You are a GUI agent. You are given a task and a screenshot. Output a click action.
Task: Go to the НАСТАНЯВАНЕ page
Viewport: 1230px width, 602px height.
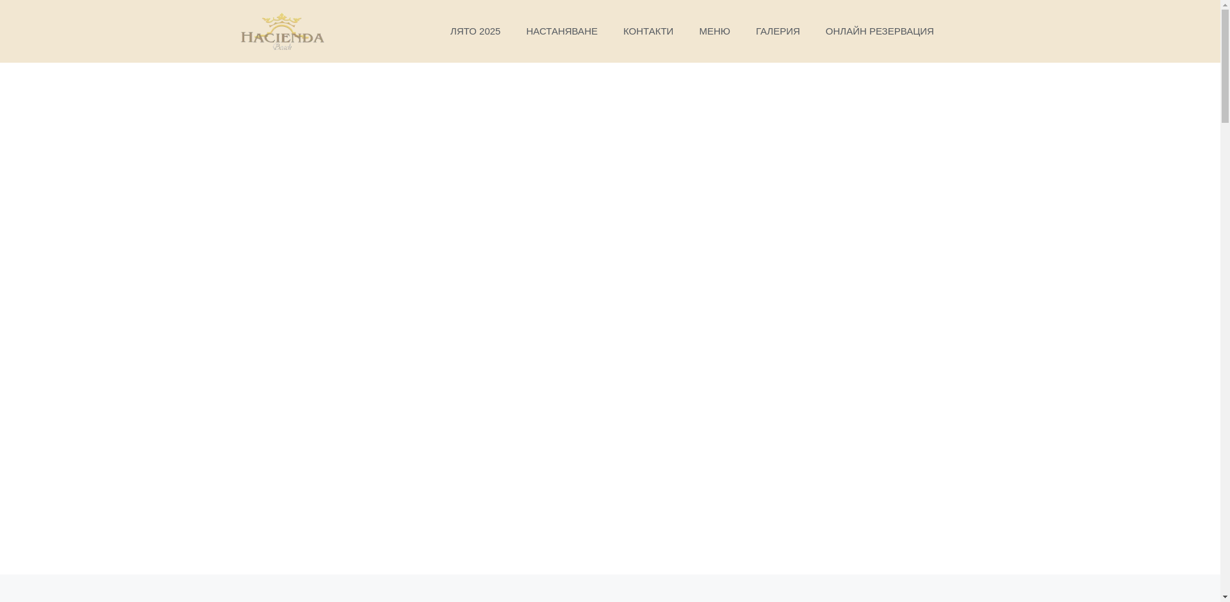point(561,31)
